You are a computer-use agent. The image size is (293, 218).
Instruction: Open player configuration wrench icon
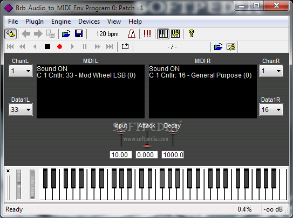pyautogui.click(x=231, y=47)
